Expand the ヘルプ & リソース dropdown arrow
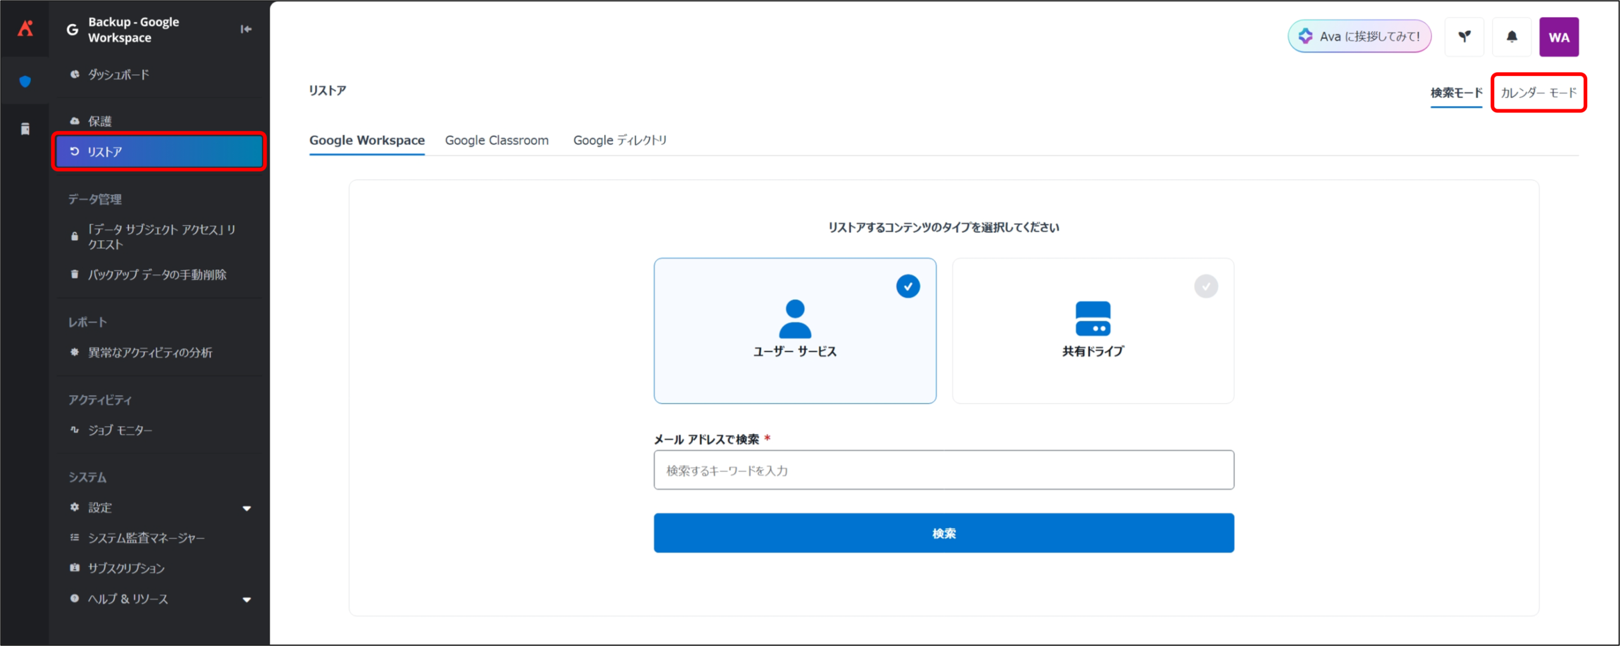1620x646 pixels. [x=247, y=600]
